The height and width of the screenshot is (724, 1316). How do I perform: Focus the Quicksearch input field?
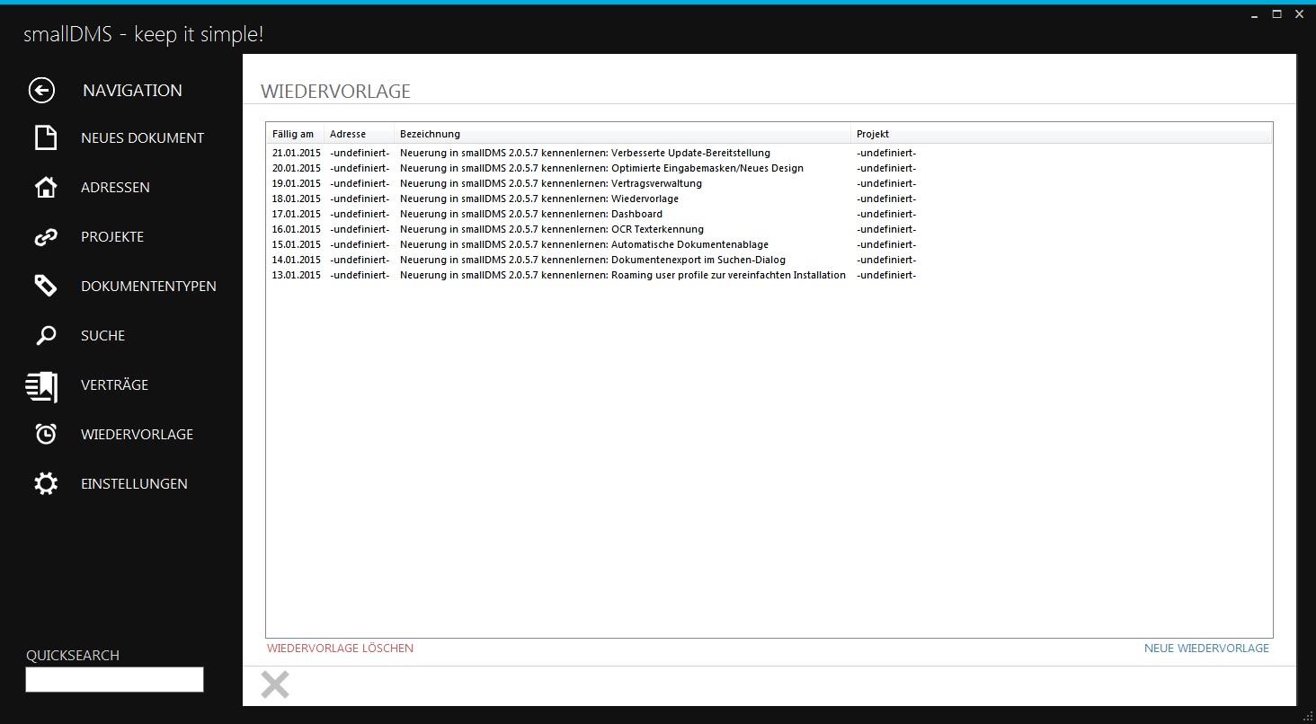click(114, 680)
